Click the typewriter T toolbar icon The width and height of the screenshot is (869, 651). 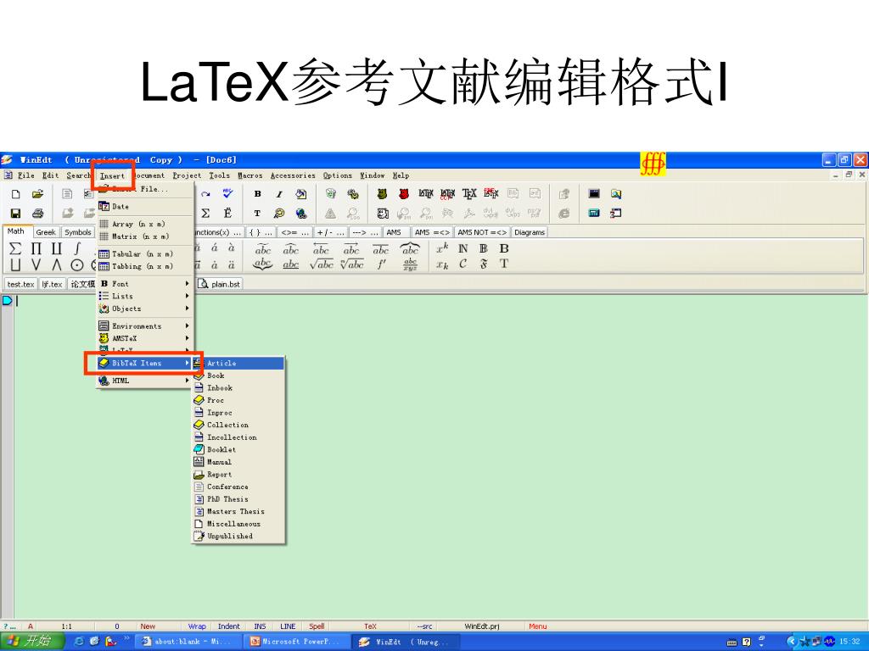click(258, 213)
